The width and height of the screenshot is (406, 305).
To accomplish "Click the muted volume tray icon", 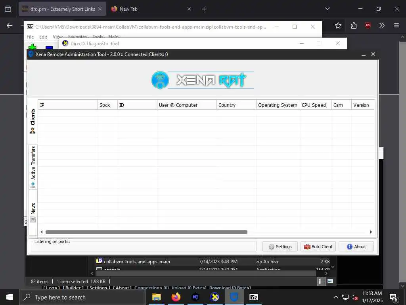I will pyautogui.click(x=354, y=297).
